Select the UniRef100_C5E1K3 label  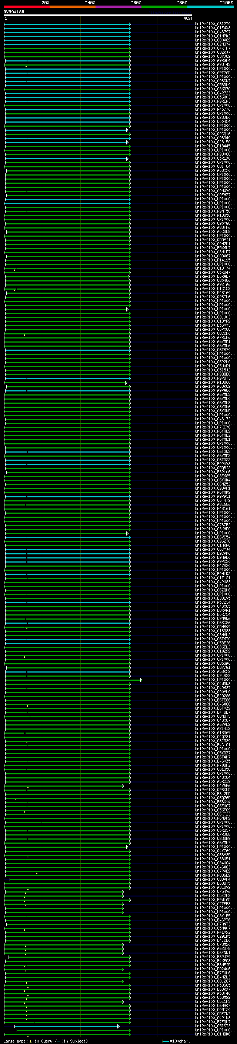pos(213,1001)
